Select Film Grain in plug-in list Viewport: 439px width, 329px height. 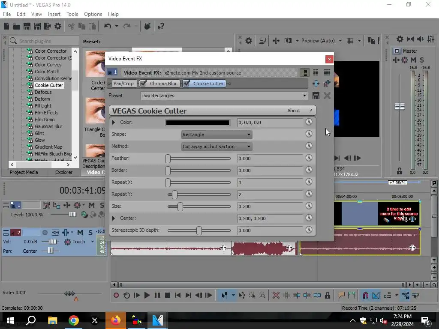pos(45,120)
